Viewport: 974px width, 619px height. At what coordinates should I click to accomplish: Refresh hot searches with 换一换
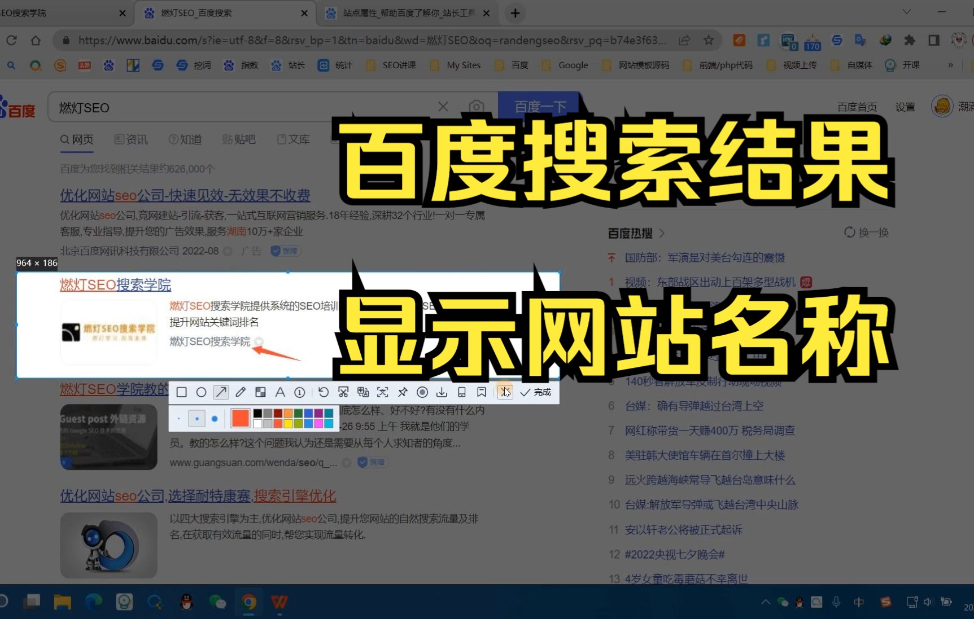point(866,232)
